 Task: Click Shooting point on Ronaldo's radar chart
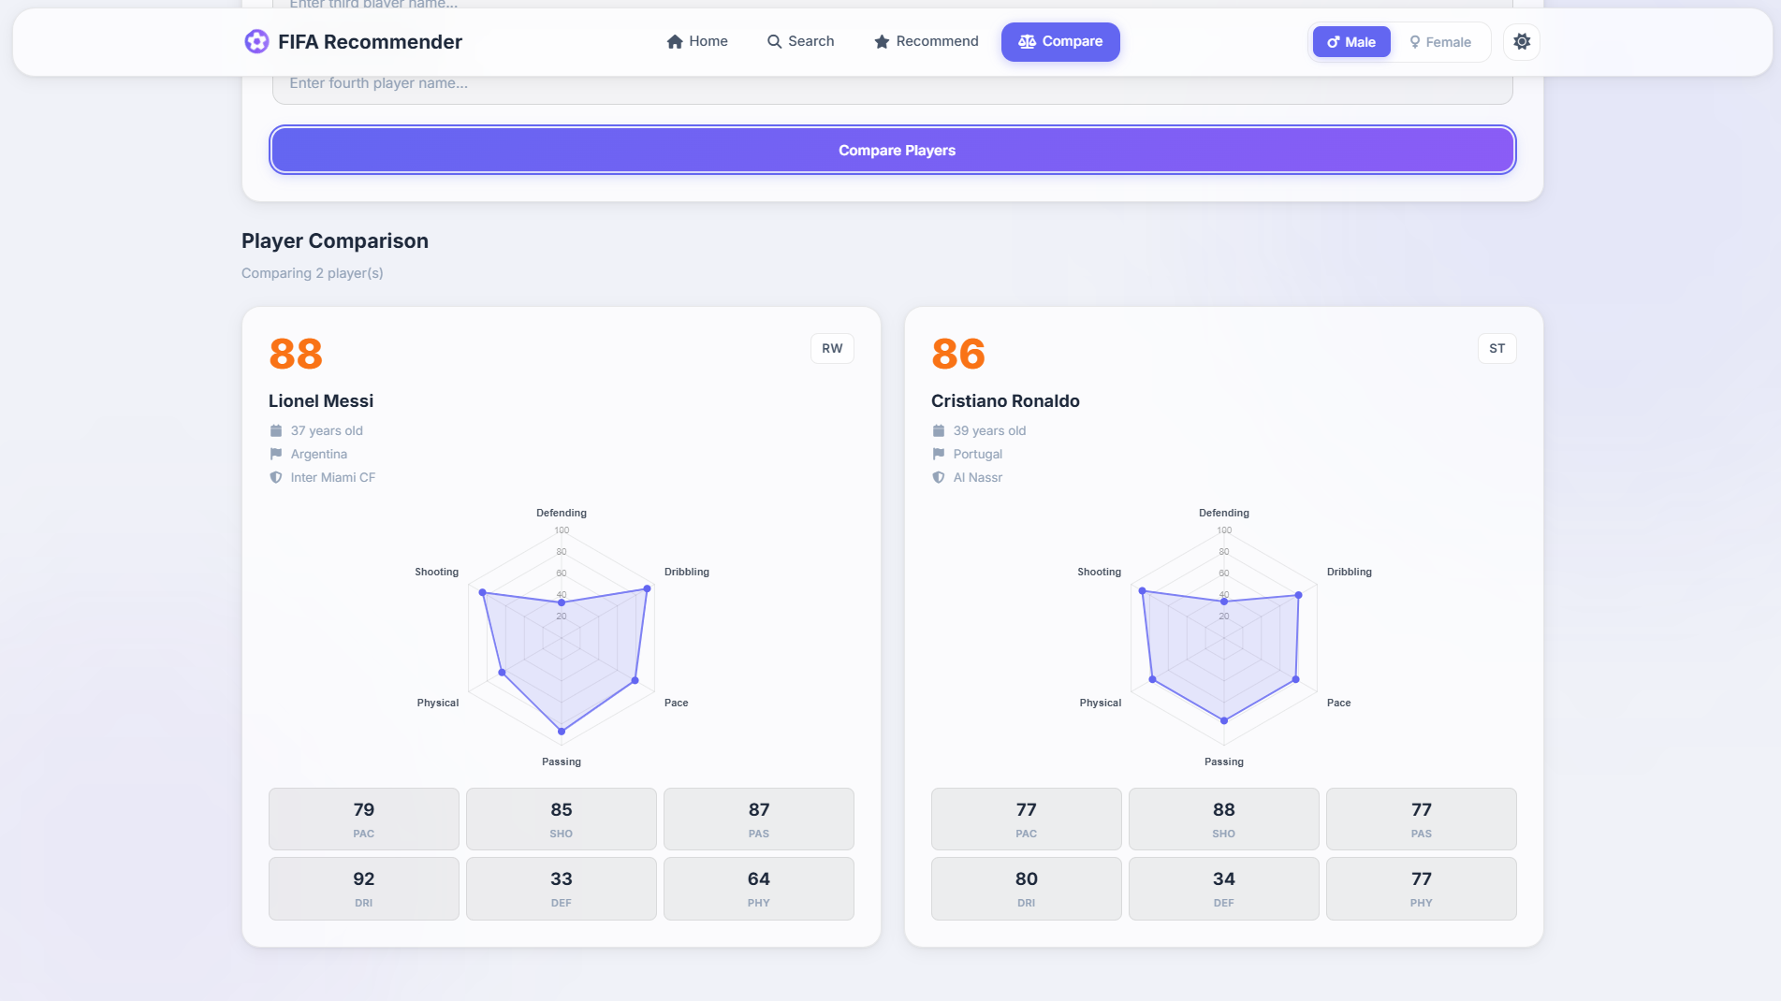[x=1143, y=591]
